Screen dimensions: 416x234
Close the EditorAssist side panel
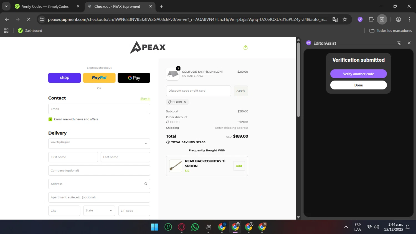(409, 43)
